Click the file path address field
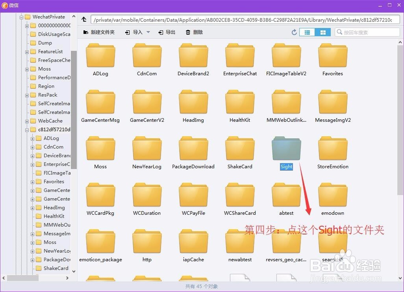 245,19
